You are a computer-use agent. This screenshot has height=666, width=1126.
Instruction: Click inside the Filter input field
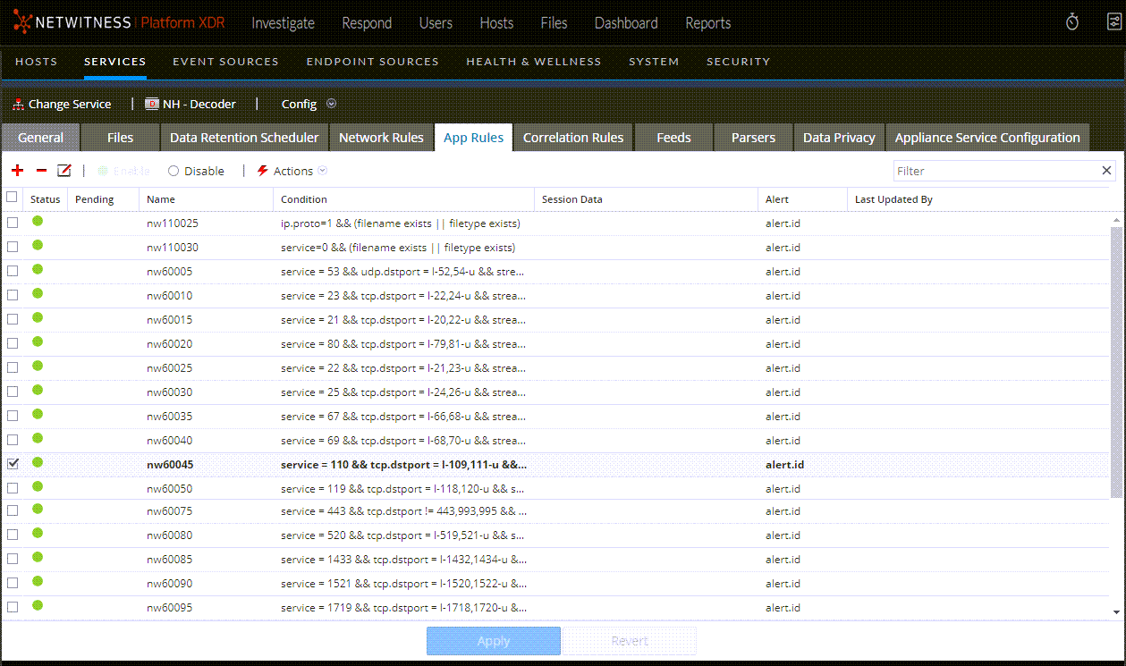(984, 170)
